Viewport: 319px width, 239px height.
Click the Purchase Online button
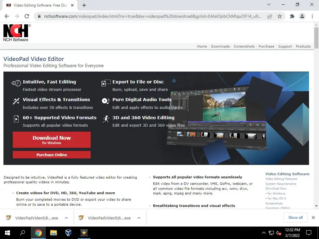[52, 155]
